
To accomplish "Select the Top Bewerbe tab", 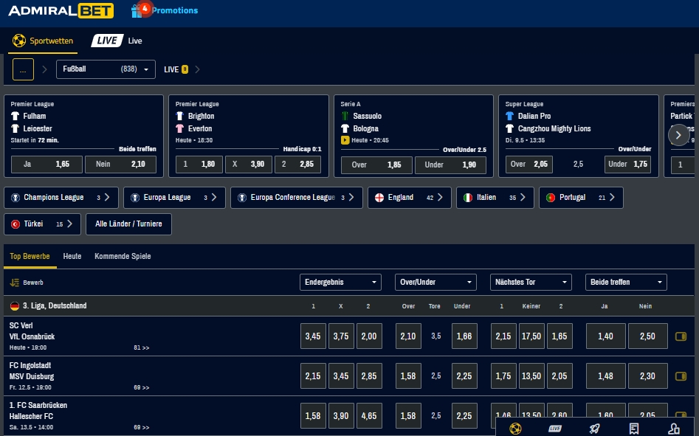I will pos(30,257).
